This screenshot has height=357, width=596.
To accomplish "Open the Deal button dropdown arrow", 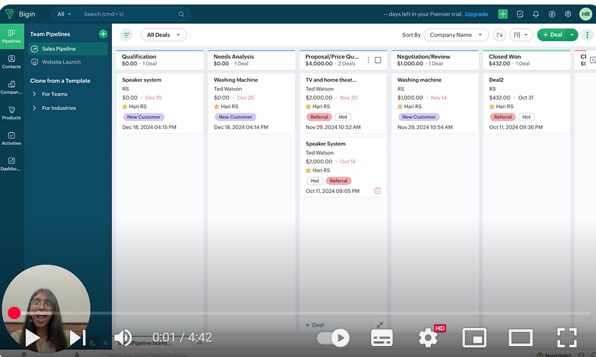I will [572, 35].
